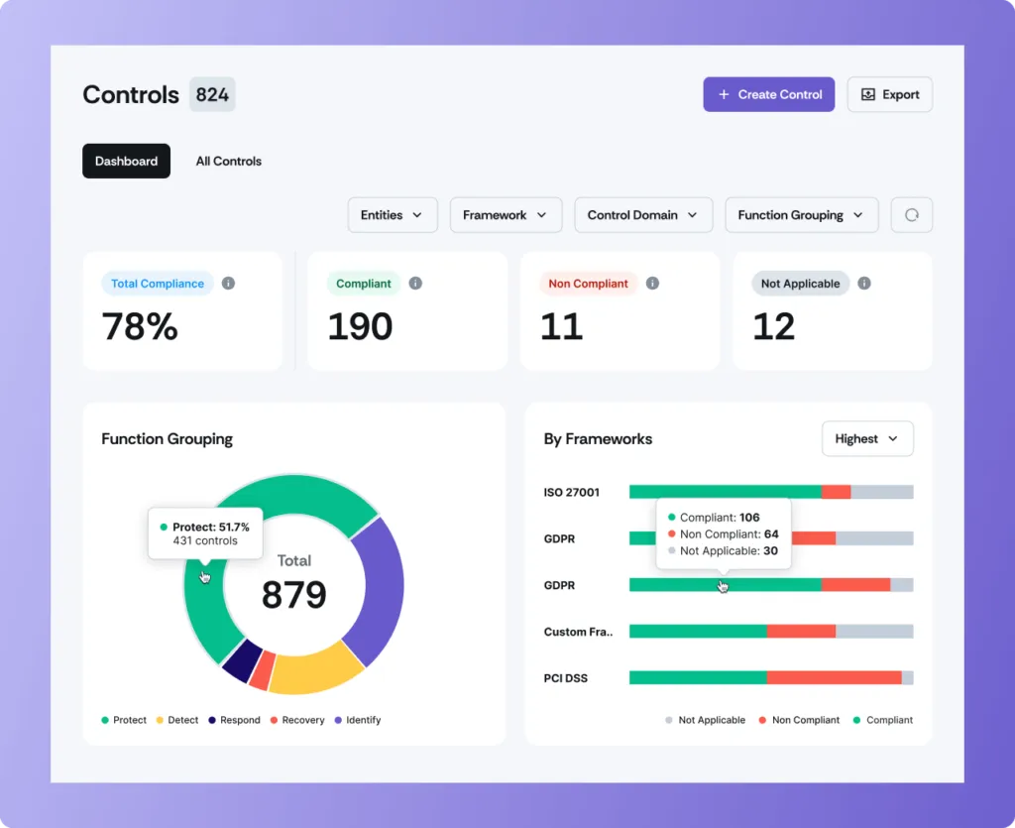Click the Create Control button

768,93
